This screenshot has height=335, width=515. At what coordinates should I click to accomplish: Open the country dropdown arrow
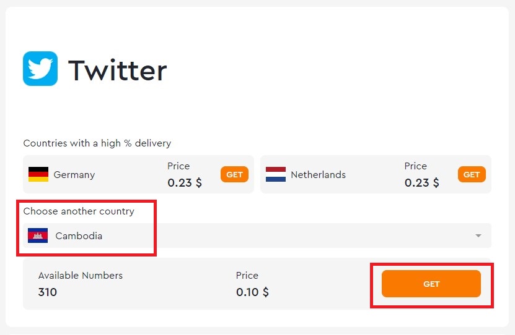click(x=478, y=235)
